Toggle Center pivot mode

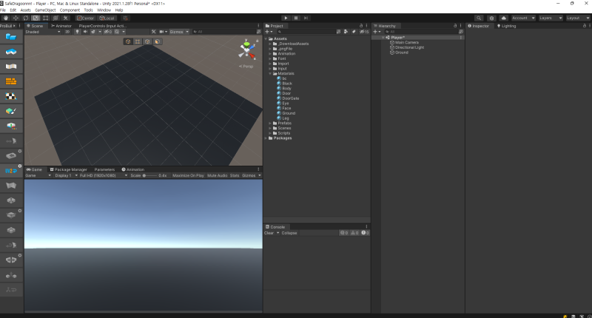pyautogui.click(x=86, y=18)
